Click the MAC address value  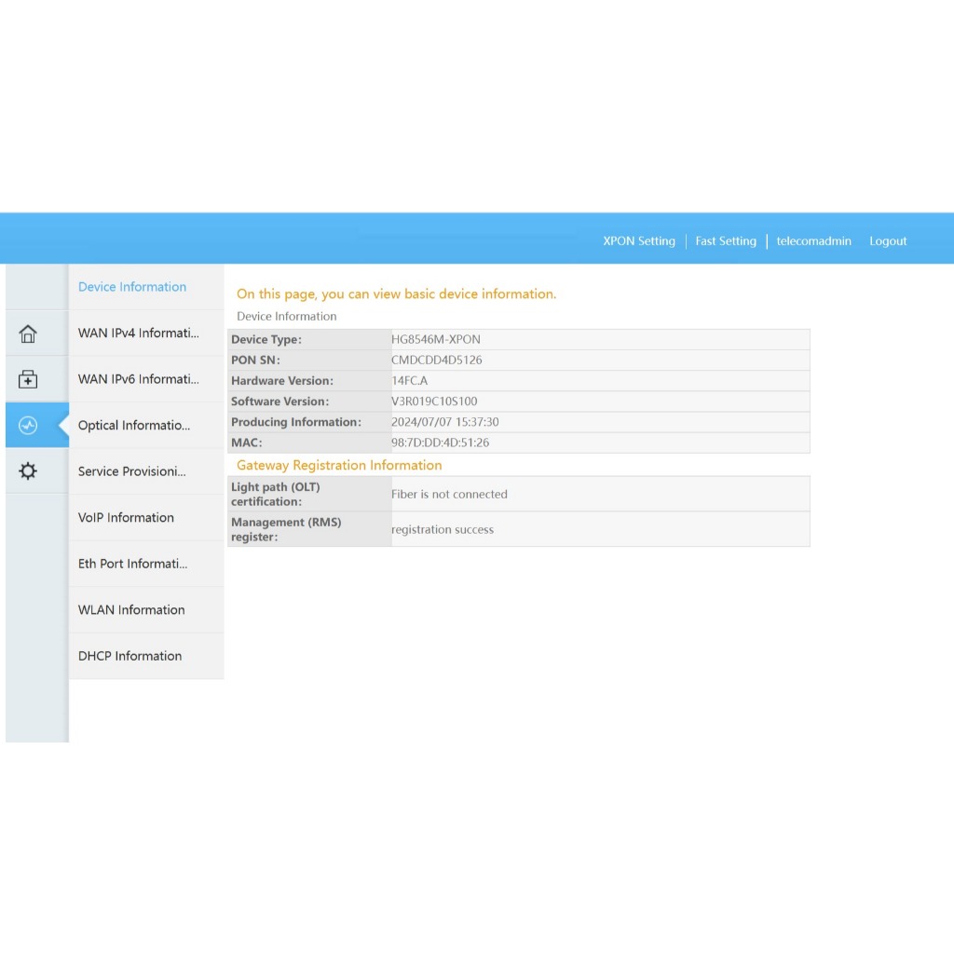click(440, 443)
